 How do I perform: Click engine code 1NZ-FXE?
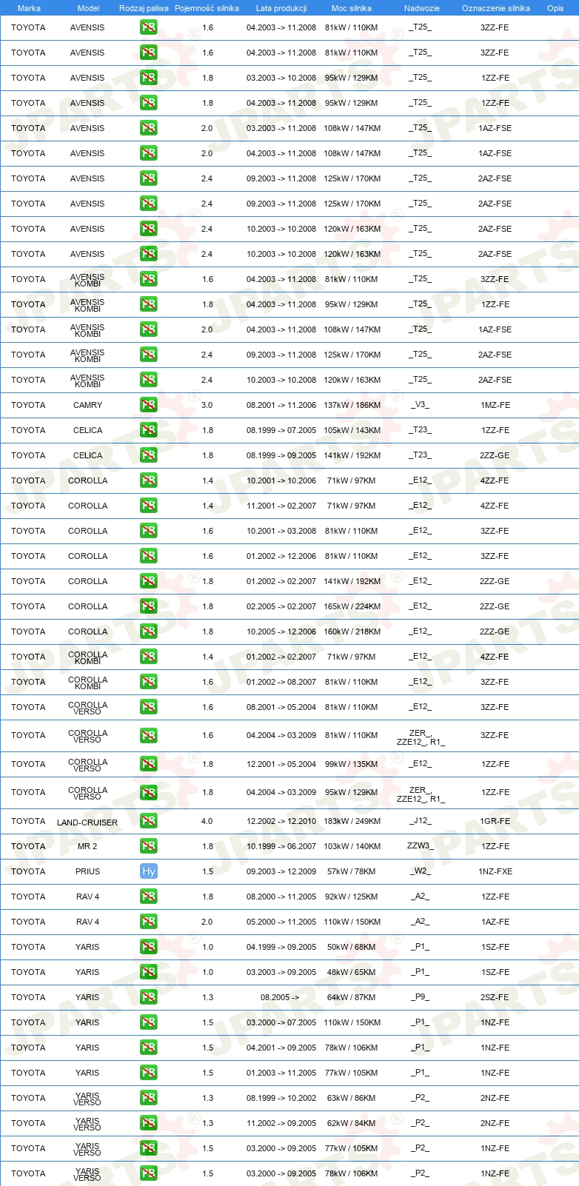495,871
